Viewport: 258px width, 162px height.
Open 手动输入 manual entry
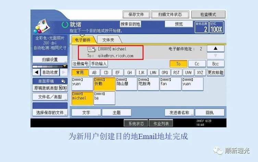[x=99, y=64]
